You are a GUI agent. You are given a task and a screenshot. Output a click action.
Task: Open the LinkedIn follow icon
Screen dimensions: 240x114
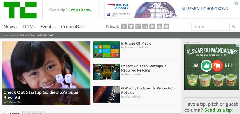[x=145, y=26]
